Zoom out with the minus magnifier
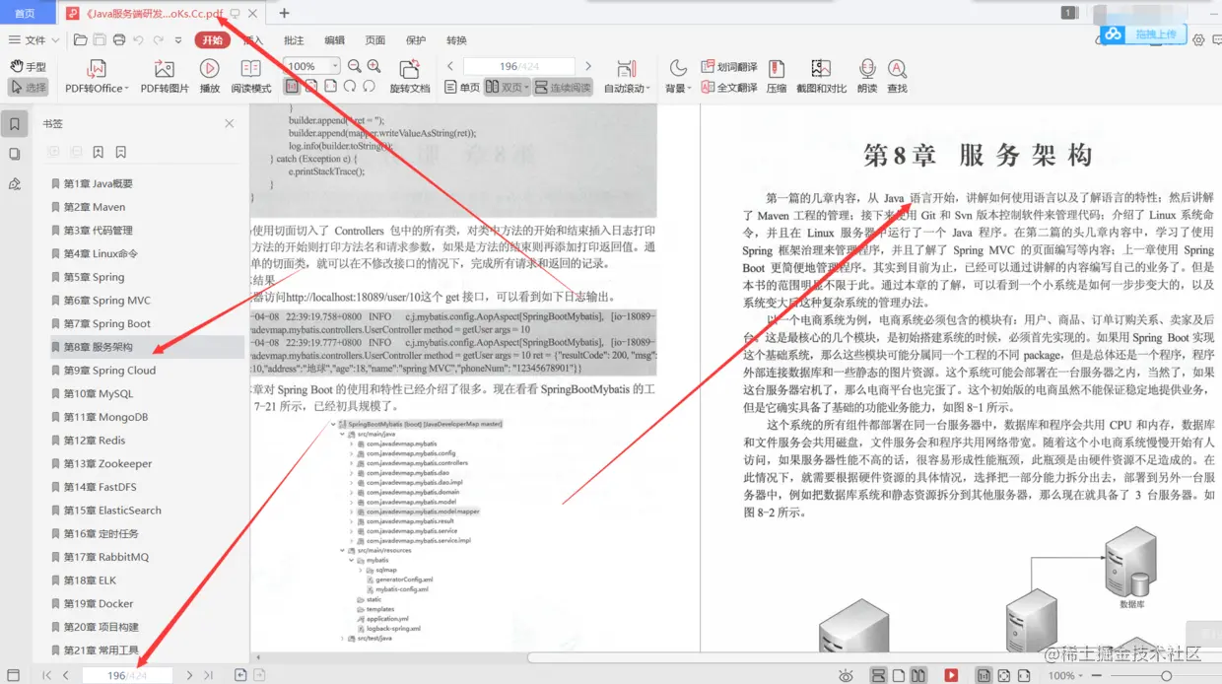1222x684 pixels. click(x=354, y=66)
